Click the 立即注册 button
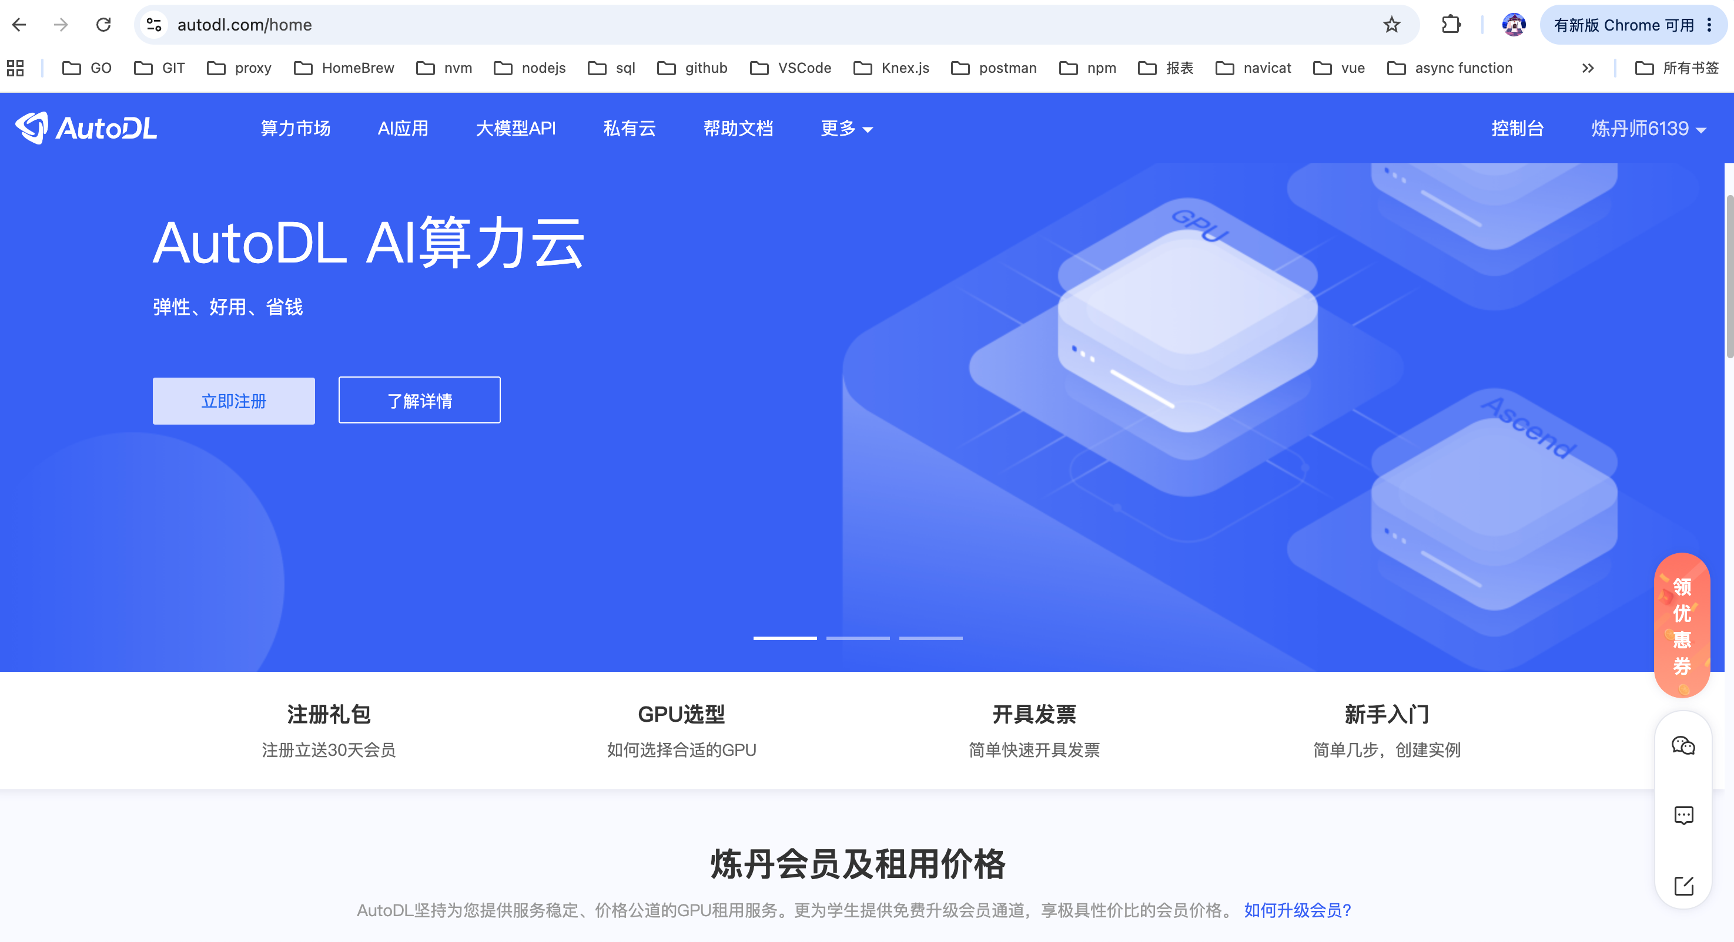Viewport: 1734px width, 942px height. tap(233, 401)
